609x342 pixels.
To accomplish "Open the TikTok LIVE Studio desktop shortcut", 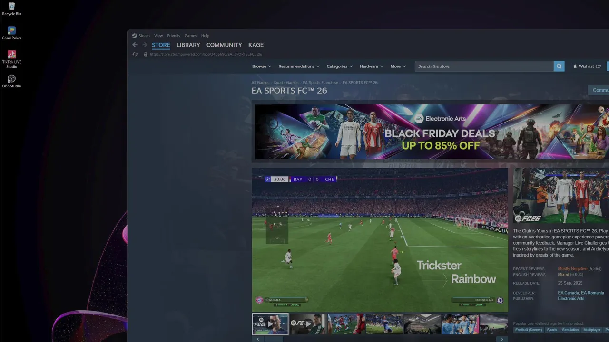I will coord(11,59).
